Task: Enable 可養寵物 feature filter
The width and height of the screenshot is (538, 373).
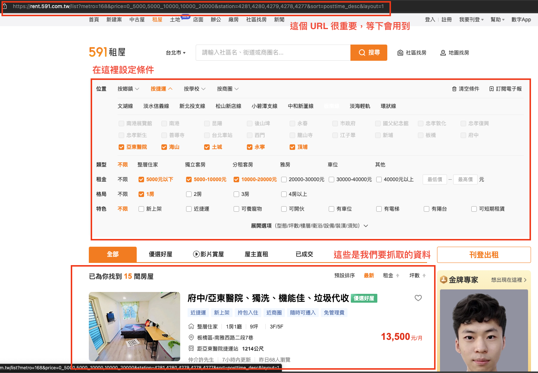Action: point(236,209)
